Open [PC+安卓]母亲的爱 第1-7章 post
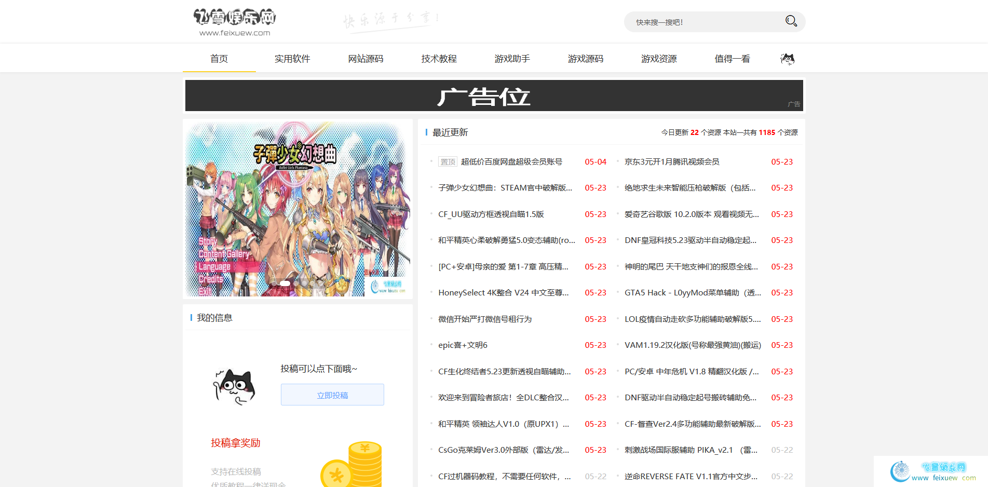Screen dimensions: 988x487 coord(503,266)
